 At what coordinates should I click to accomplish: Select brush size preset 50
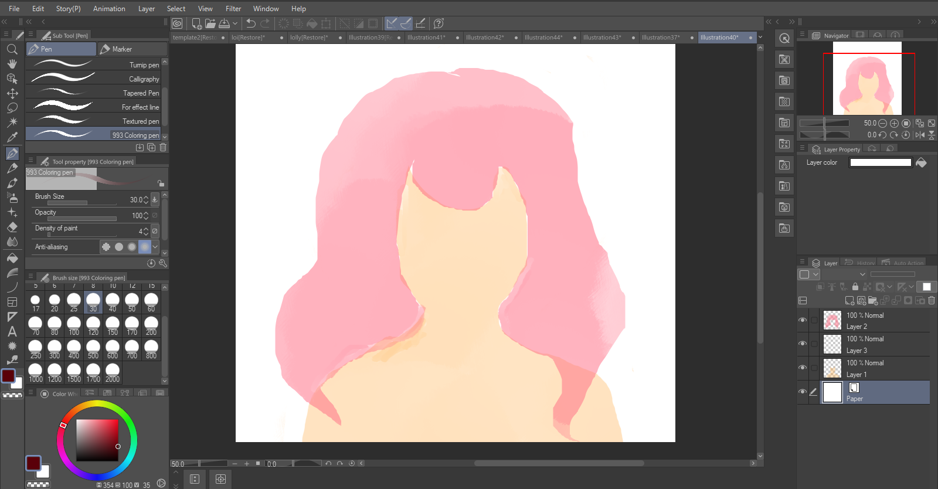pos(132,303)
